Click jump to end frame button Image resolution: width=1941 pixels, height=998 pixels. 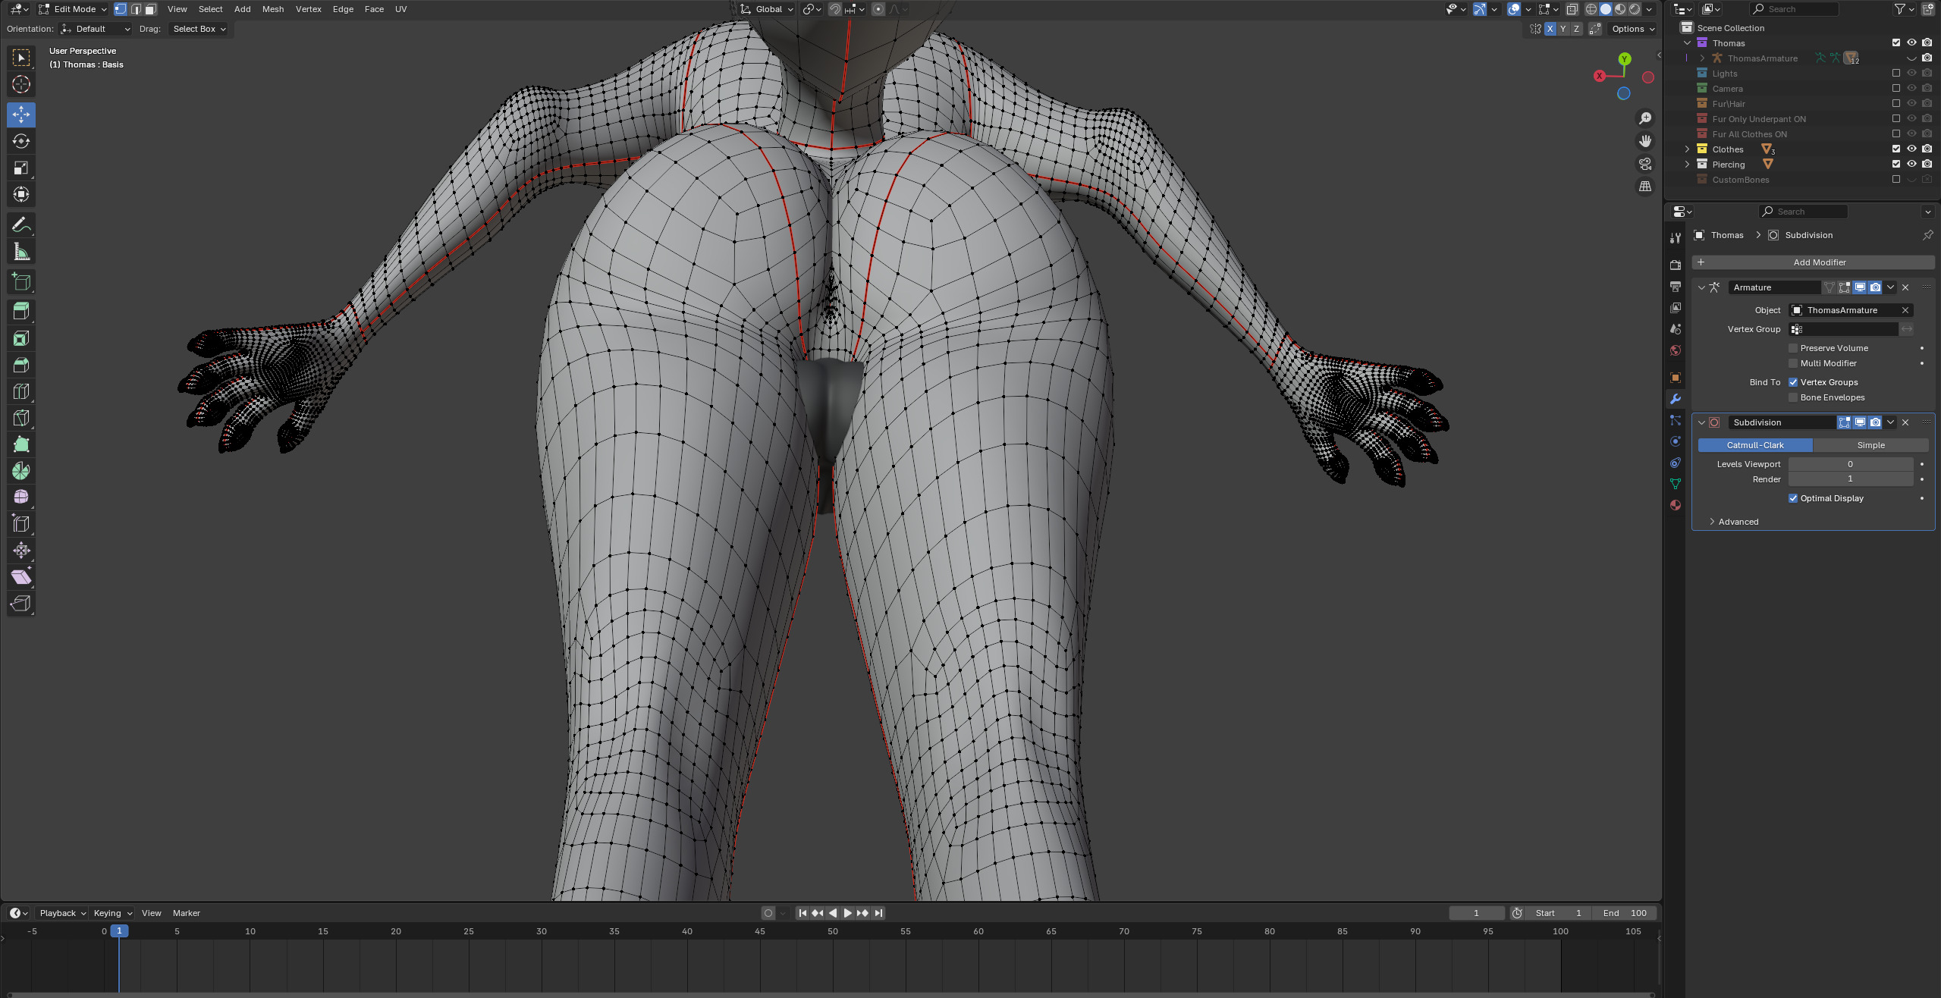[x=878, y=913]
